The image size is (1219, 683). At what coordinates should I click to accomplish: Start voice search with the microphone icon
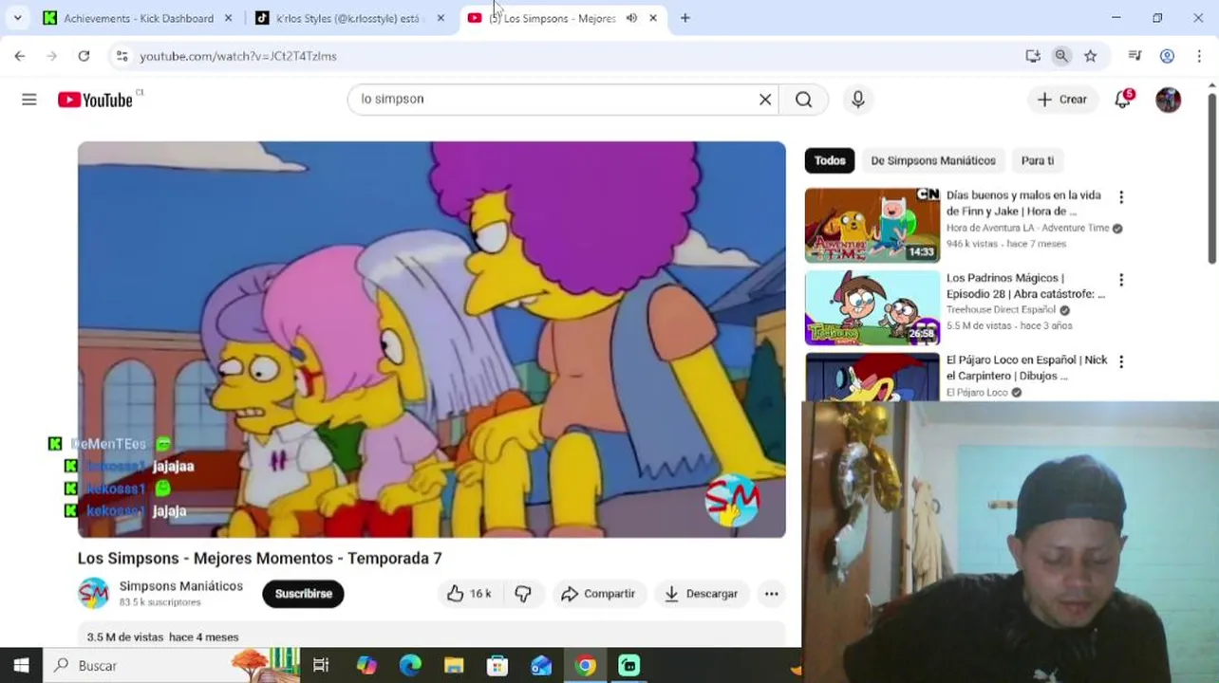[x=858, y=100]
